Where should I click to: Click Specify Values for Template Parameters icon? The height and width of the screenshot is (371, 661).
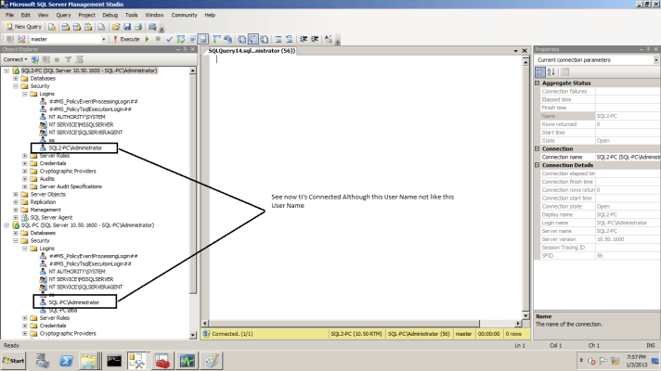coord(329,39)
